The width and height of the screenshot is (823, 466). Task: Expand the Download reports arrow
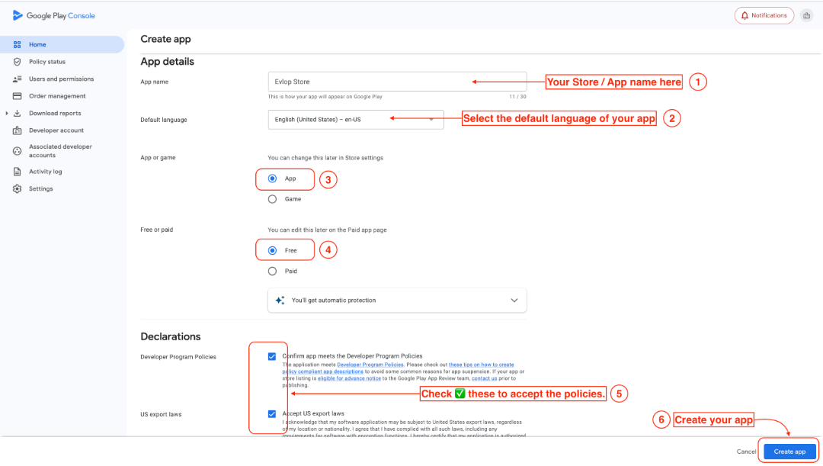[x=7, y=114]
